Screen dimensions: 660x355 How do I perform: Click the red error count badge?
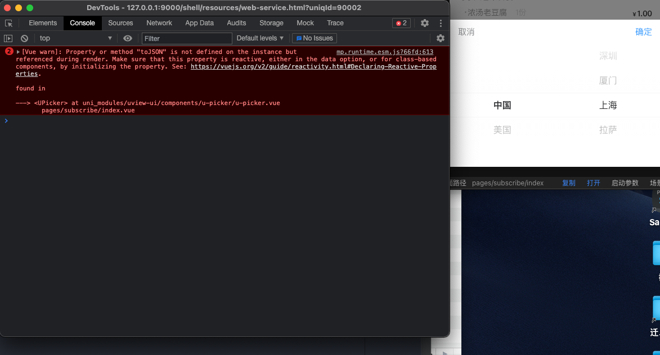coord(401,23)
